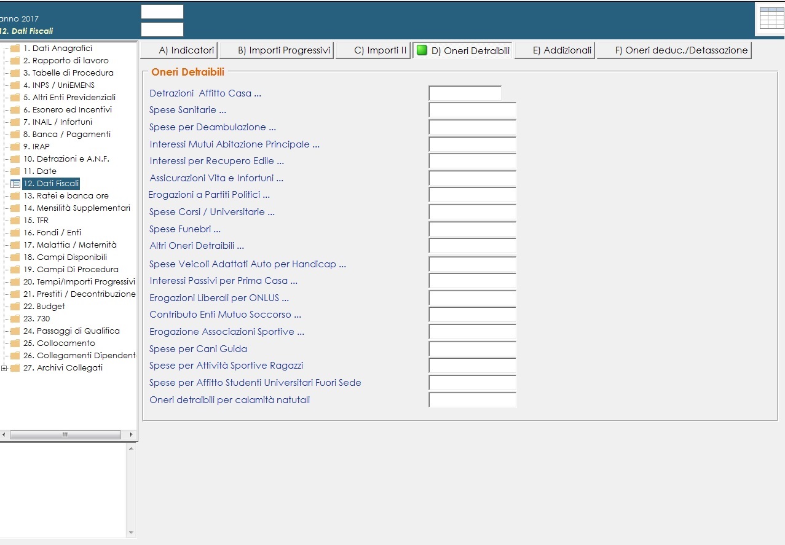The image size is (785, 545).
Task: Click the lower panel scroll down arrow
Action: coord(130,533)
